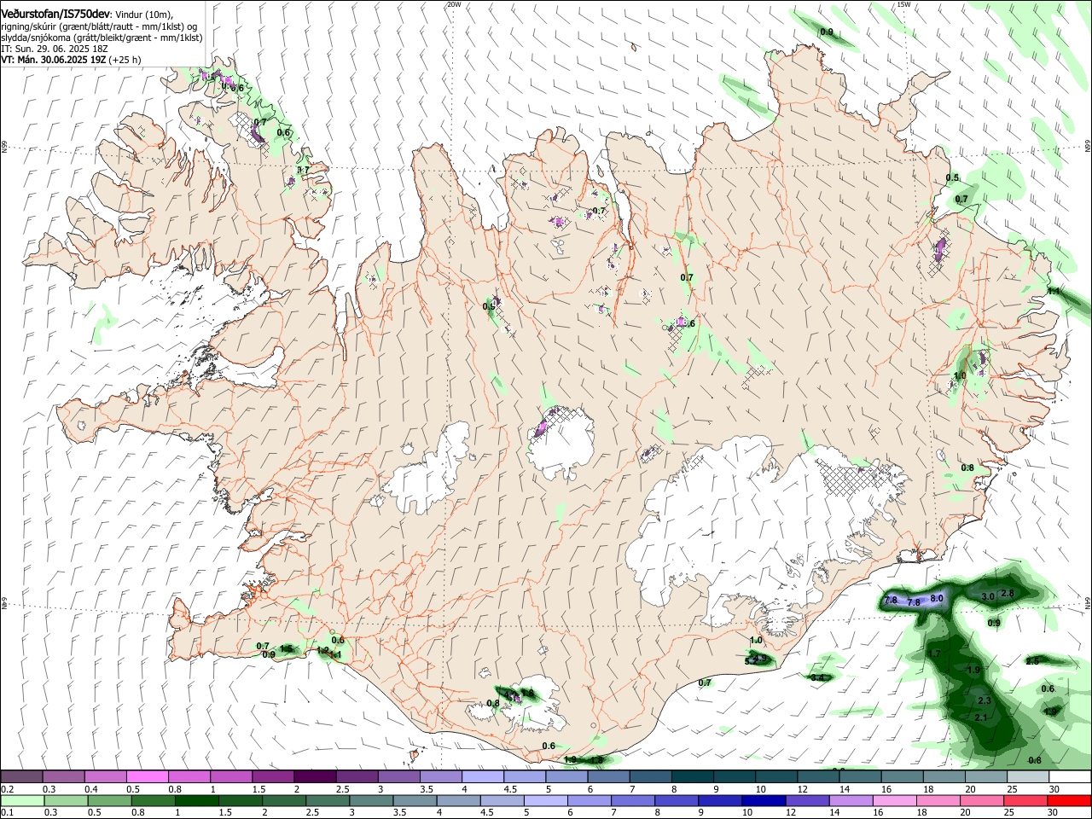Click the 0.2 legend value
Screen dimensions: 1092x819
click(8, 789)
